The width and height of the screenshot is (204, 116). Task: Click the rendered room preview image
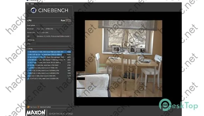(x=119, y=59)
